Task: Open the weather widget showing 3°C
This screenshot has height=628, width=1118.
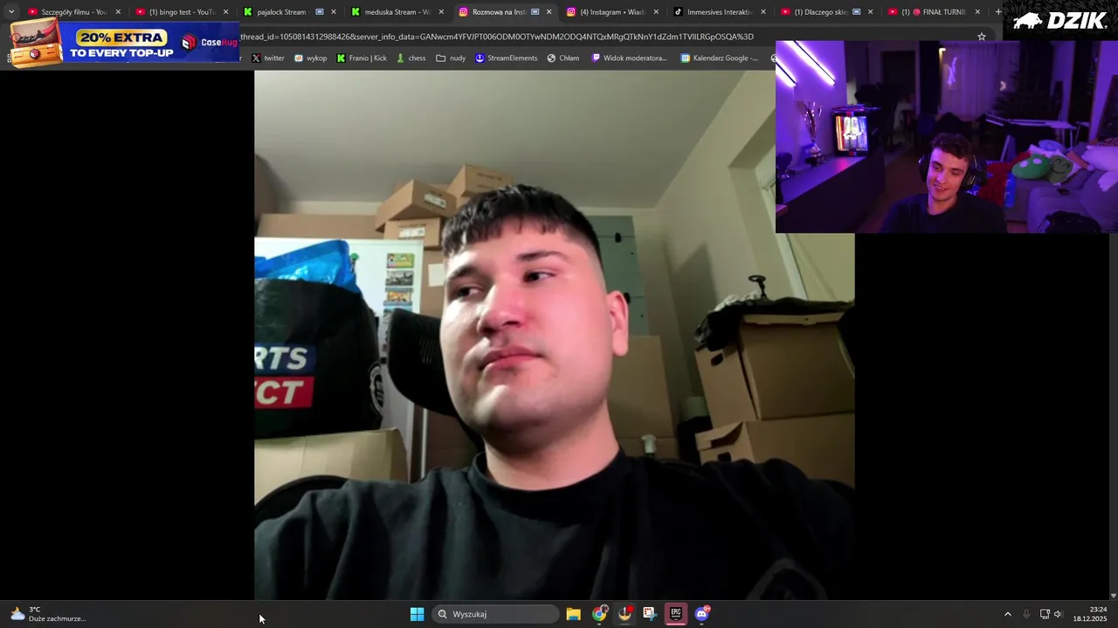Action: 48,614
